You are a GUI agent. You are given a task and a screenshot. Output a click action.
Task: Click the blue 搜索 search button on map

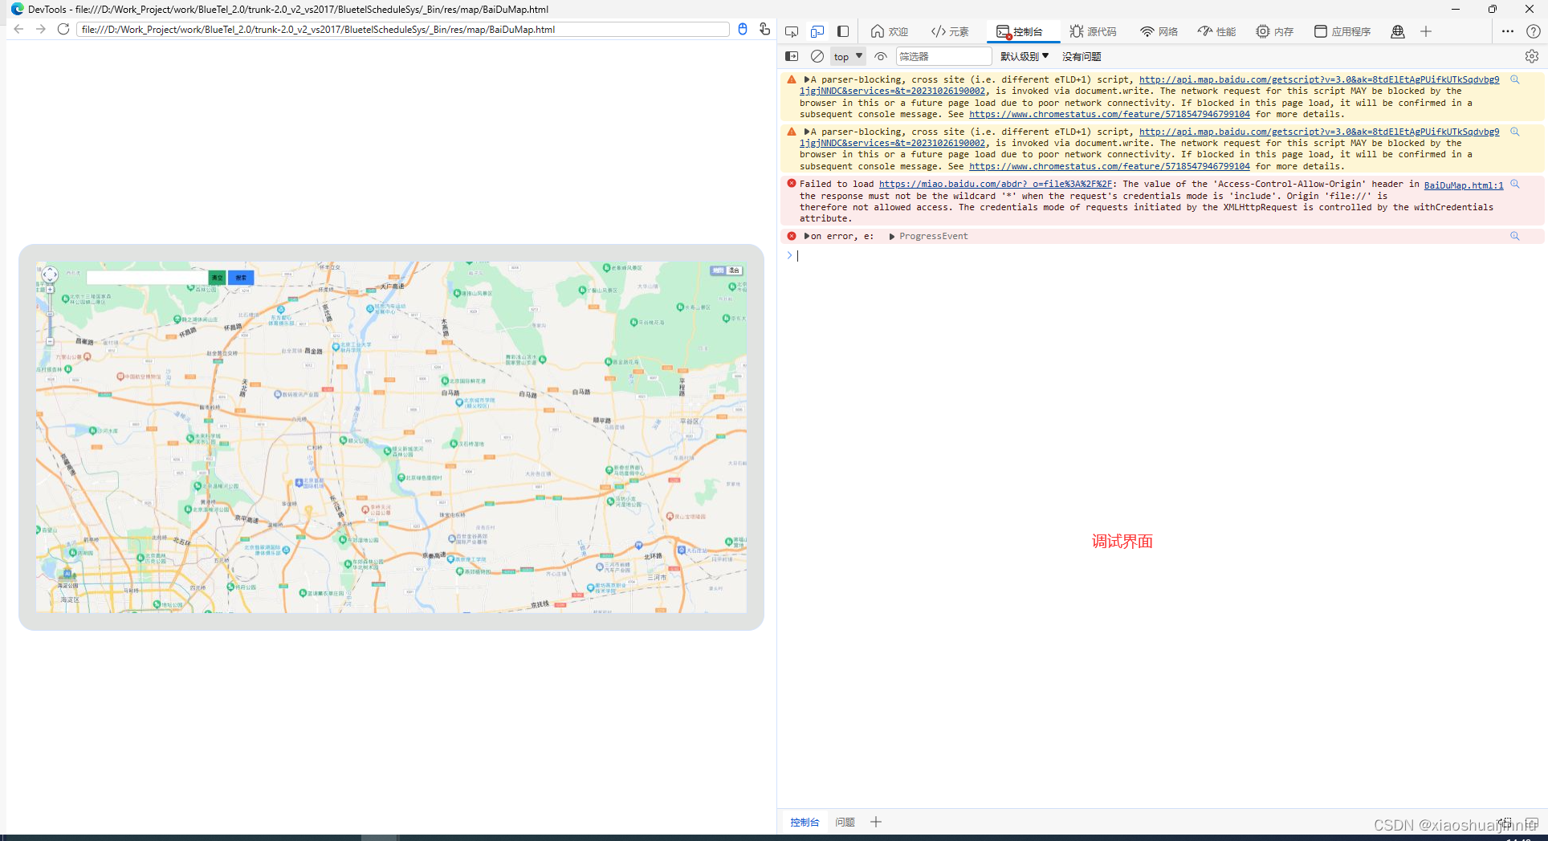pyautogui.click(x=241, y=278)
